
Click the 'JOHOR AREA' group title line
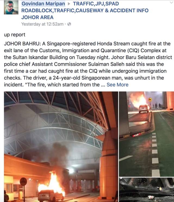pyautogui.click(x=37, y=17)
